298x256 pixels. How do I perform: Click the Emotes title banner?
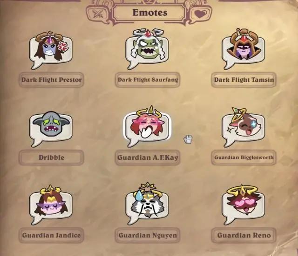point(149,13)
